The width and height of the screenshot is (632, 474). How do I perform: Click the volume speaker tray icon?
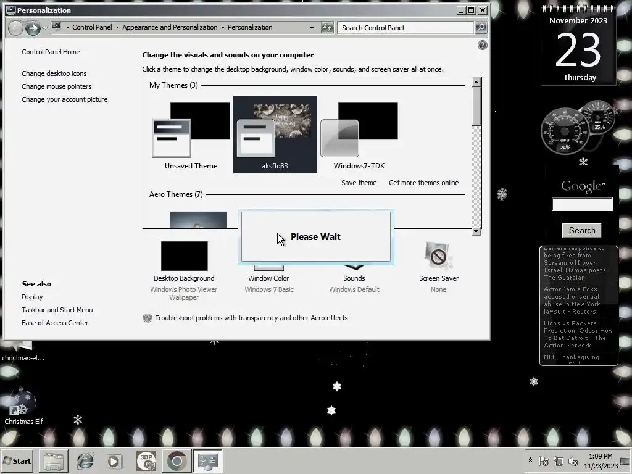573,460
